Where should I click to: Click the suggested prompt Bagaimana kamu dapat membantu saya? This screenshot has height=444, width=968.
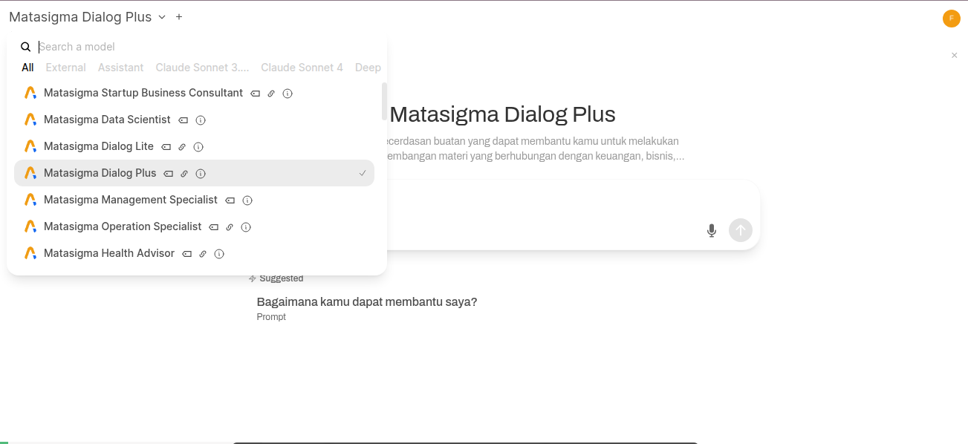tap(367, 301)
